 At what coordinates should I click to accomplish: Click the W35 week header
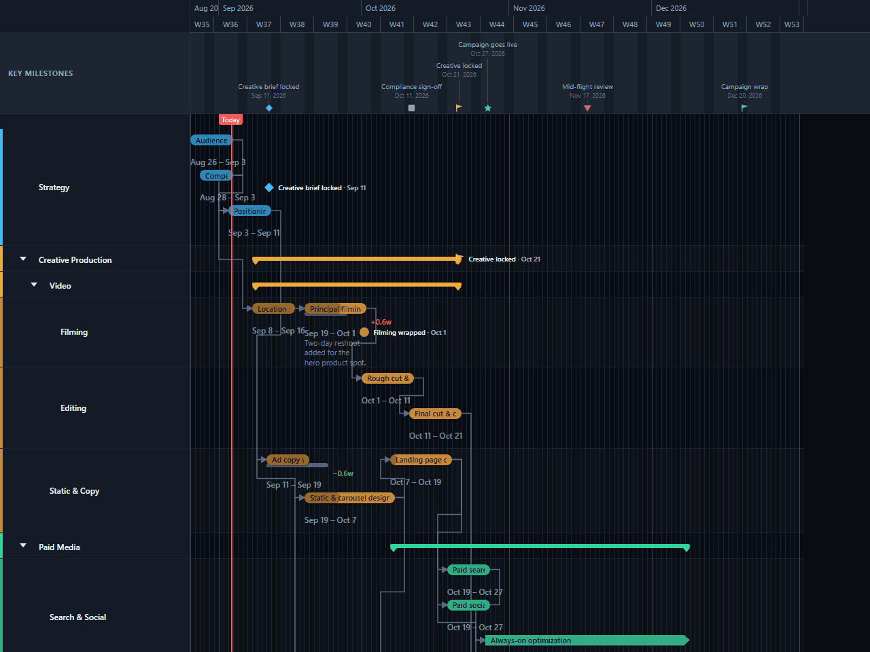[202, 24]
